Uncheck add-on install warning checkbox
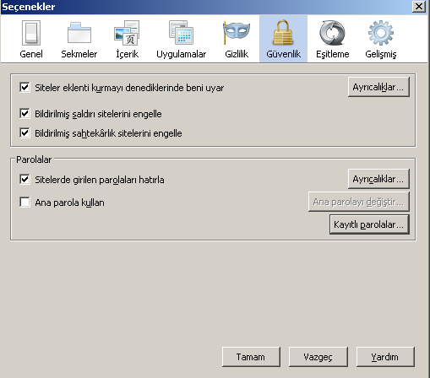Image resolution: width=430 pixels, height=378 pixels. click(24, 87)
